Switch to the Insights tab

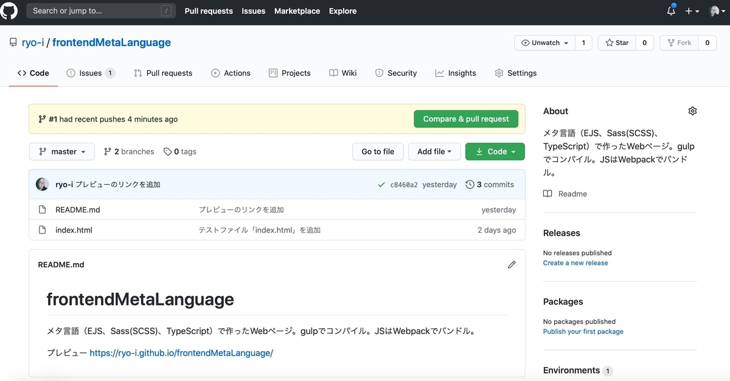pyautogui.click(x=456, y=73)
